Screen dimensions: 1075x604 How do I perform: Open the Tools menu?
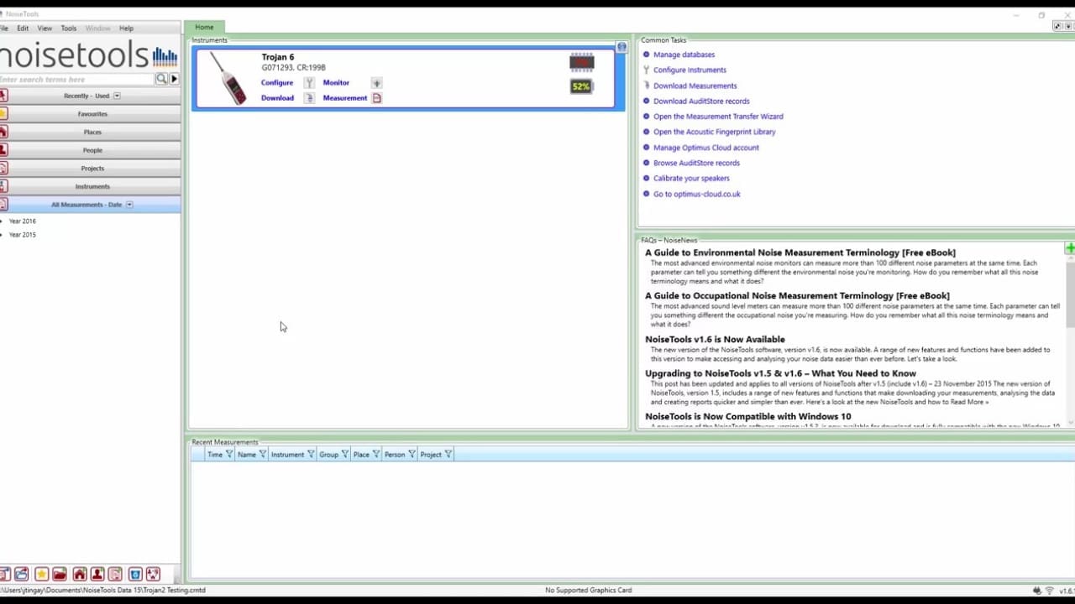(69, 29)
